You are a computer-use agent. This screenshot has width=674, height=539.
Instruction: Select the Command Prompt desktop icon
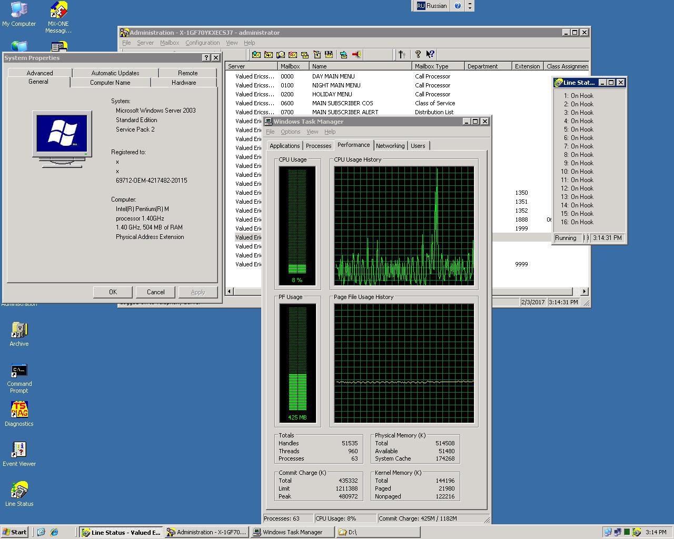(x=19, y=378)
